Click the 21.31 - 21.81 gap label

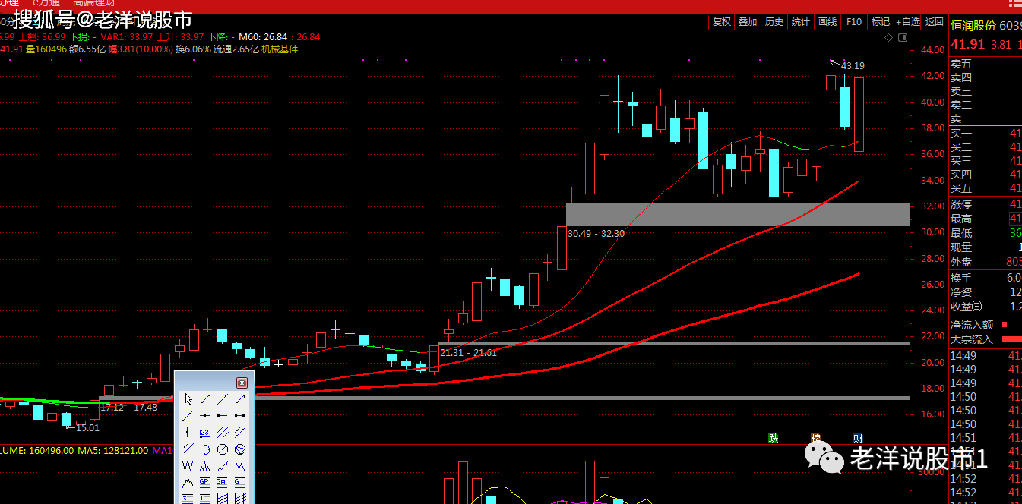[x=468, y=353]
